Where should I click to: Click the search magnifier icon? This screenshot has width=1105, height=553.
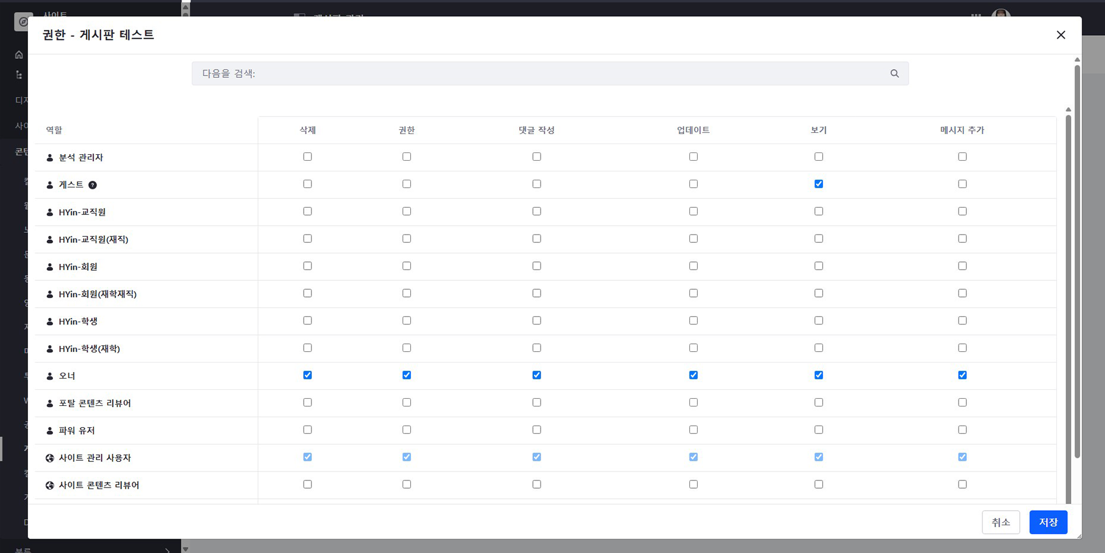click(894, 73)
